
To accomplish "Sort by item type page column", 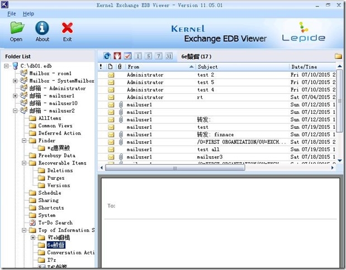I will tap(110, 66).
